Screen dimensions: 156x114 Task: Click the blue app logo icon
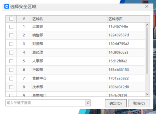point(7,7)
